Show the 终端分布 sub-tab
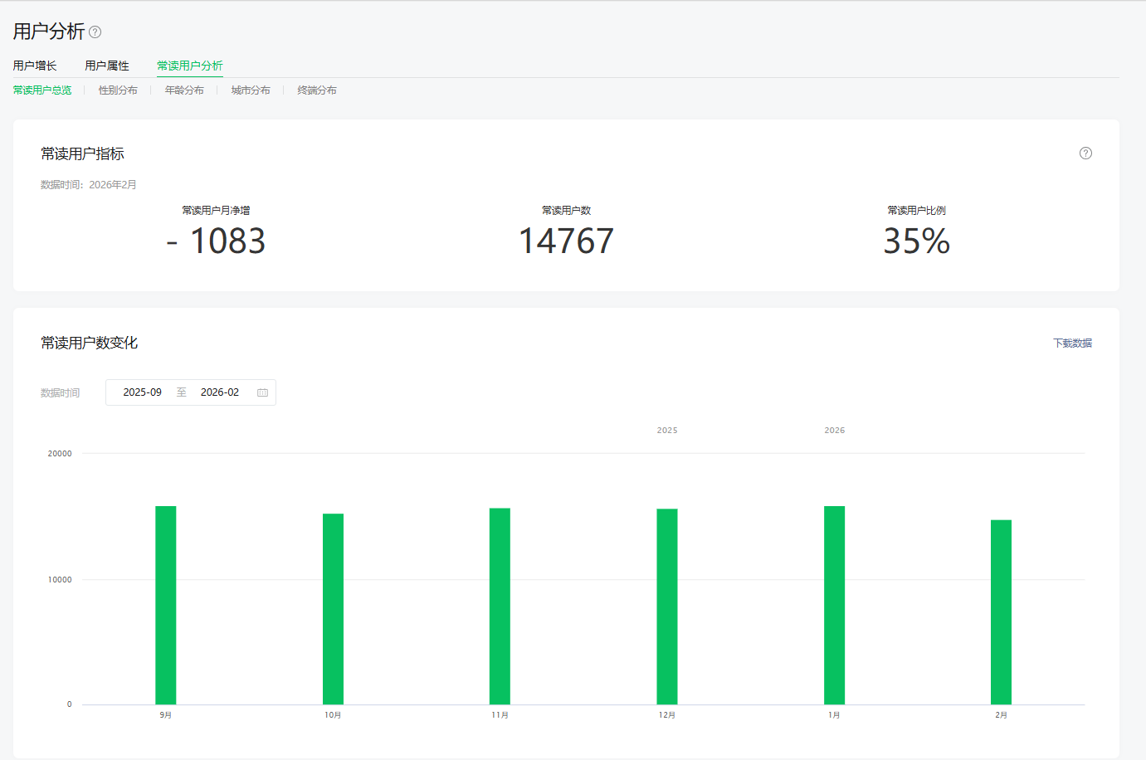The width and height of the screenshot is (1146, 760). pyautogui.click(x=317, y=90)
